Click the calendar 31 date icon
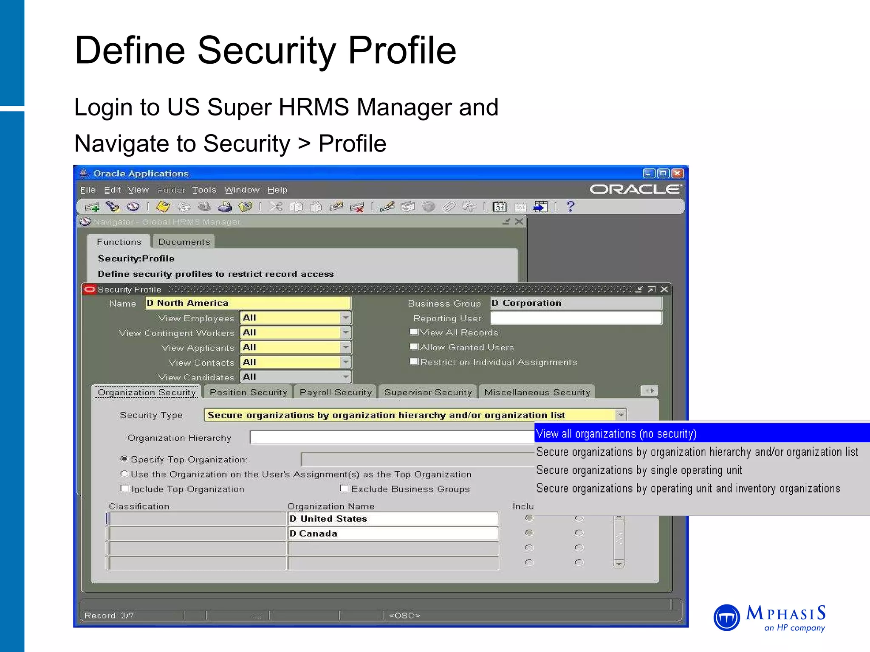 point(500,207)
